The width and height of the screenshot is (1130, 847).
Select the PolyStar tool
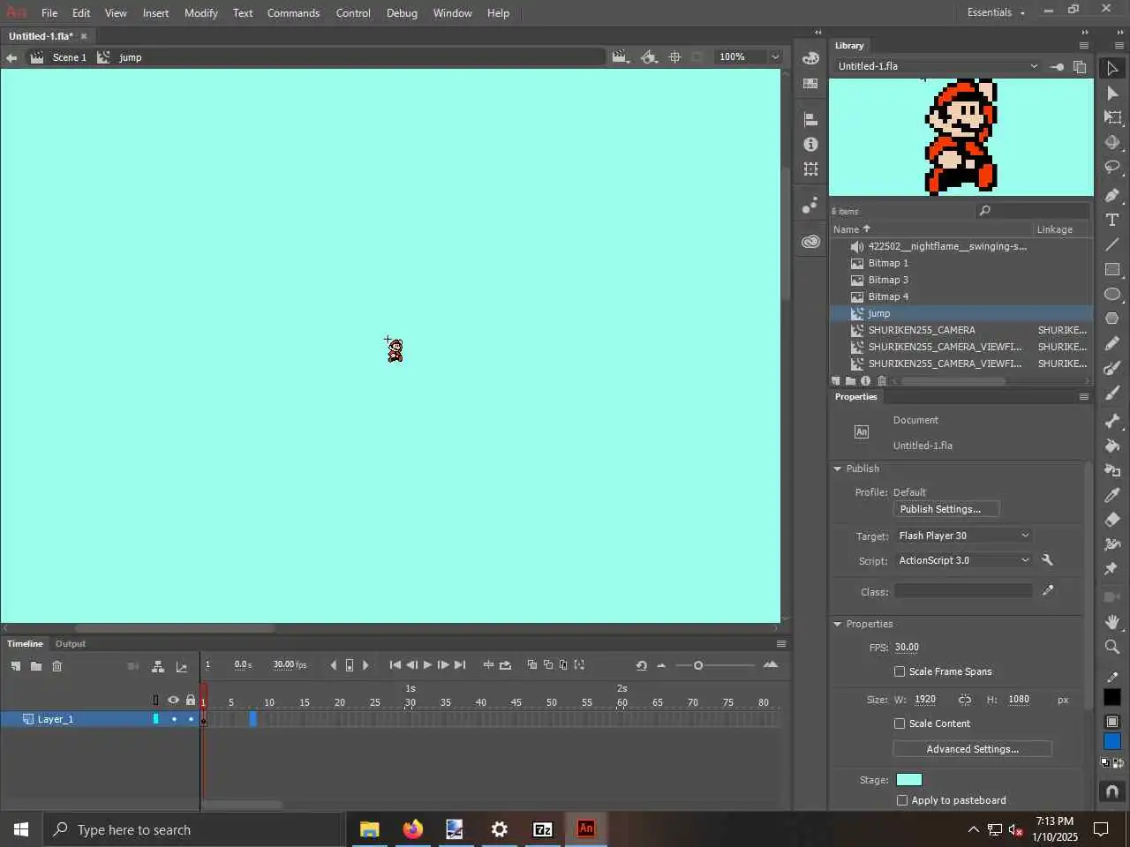point(1112,319)
